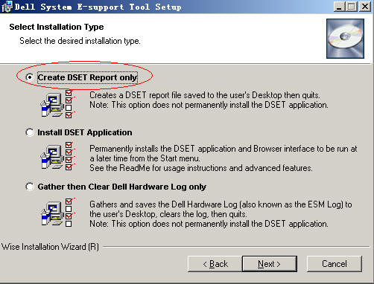Minimize the Dell Setup window

339,7
